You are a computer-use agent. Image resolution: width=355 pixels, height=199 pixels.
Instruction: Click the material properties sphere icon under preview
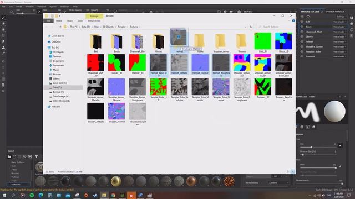(314, 127)
